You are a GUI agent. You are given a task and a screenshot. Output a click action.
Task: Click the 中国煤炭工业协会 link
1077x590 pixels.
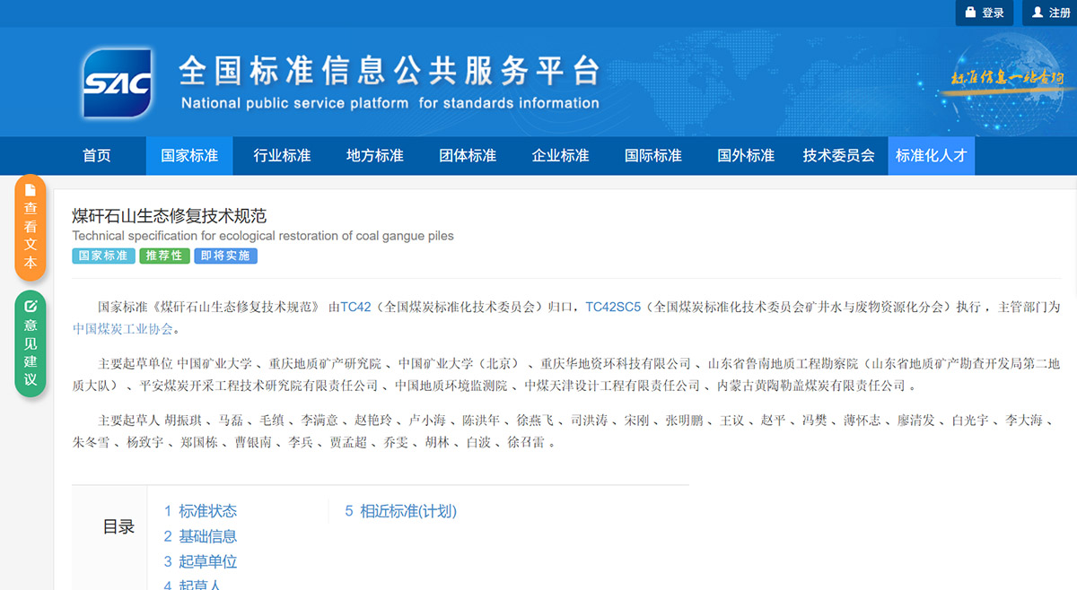[x=122, y=329]
